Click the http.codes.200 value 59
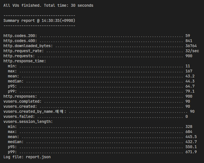Viewport: 204px width, 163px height. point(188,36)
